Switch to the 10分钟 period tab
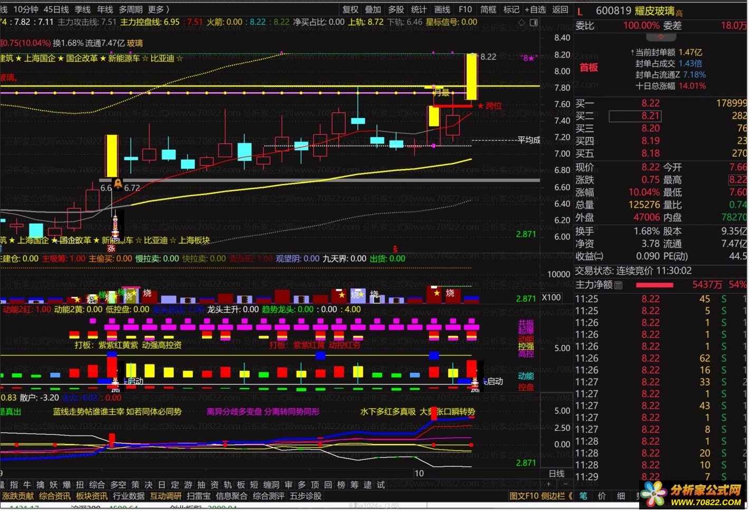This screenshot has height=511, width=750. pos(26,9)
